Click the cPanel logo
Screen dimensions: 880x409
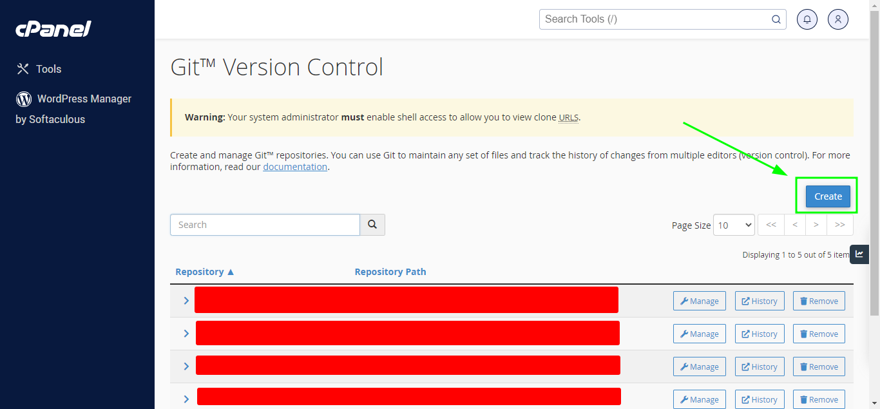coord(53,29)
